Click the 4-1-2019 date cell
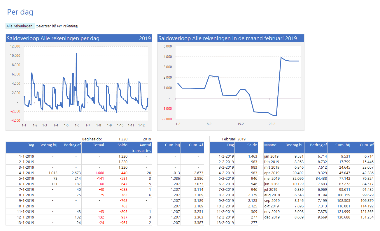 tap(20, 173)
